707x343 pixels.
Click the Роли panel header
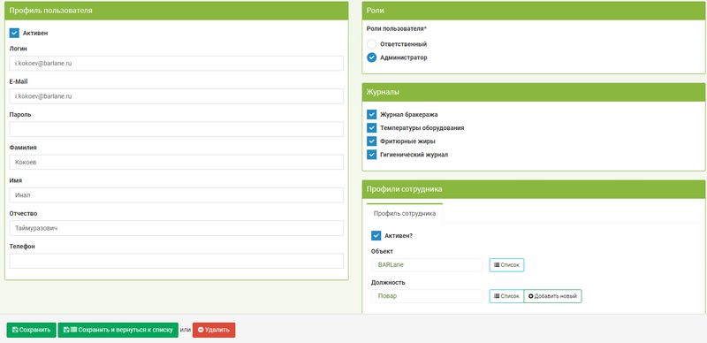(x=534, y=11)
